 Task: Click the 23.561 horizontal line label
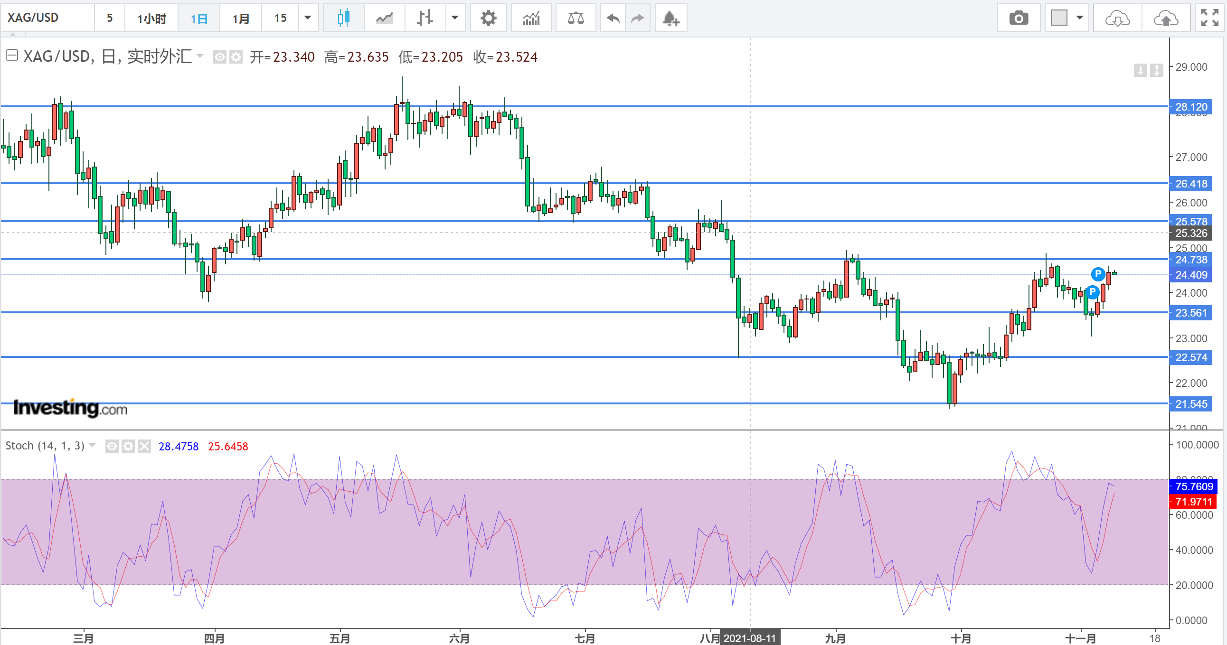pyautogui.click(x=1191, y=313)
